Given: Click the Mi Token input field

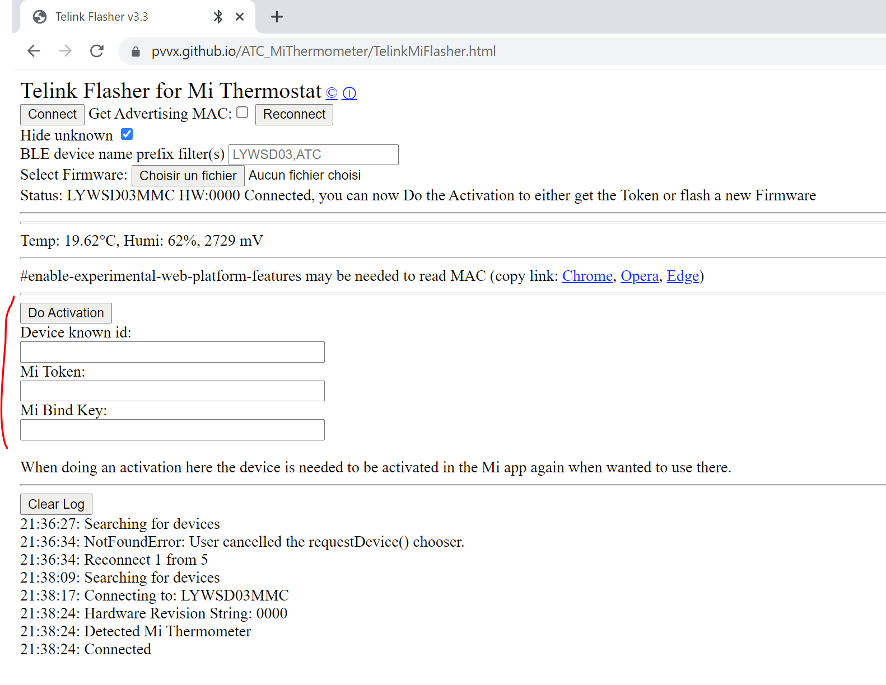Looking at the screenshot, I should click(x=172, y=391).
